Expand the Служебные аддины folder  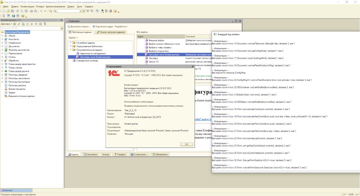click(70, 43)
